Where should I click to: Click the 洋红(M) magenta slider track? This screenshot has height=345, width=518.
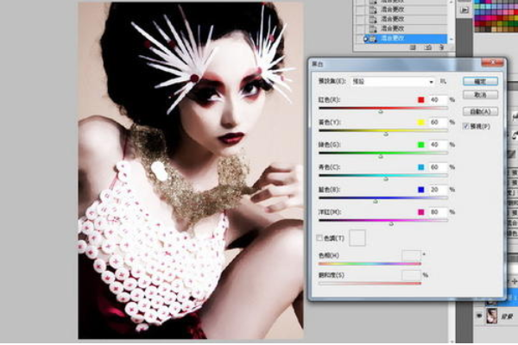click(380, 221)
